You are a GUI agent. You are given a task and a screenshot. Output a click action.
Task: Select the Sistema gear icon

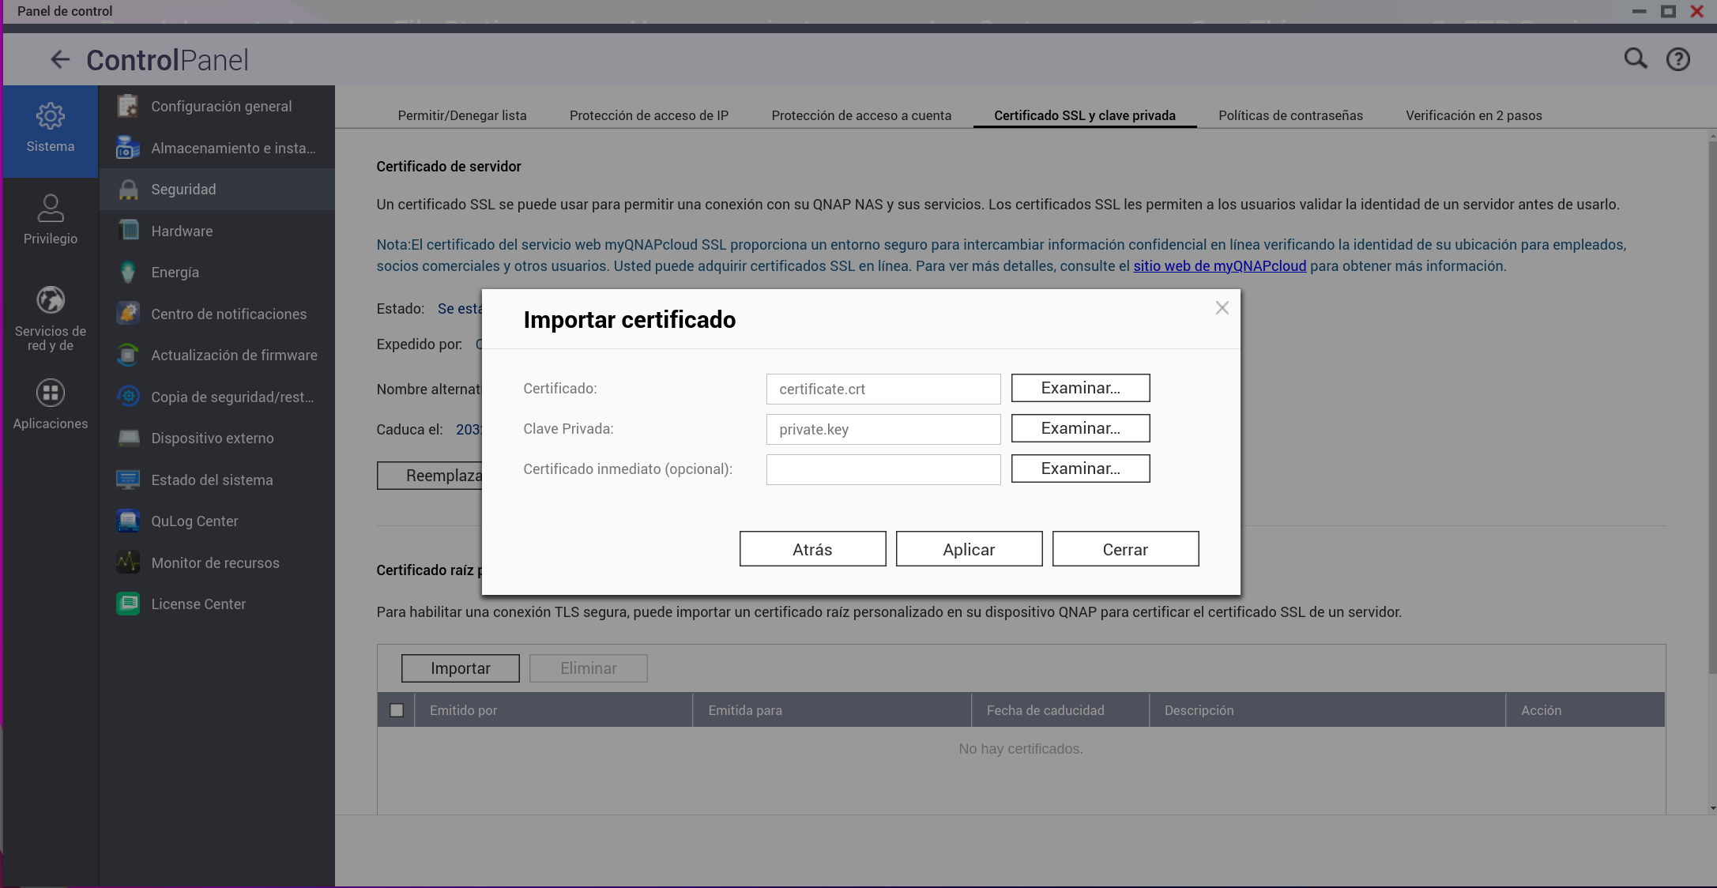pos(50,117)
